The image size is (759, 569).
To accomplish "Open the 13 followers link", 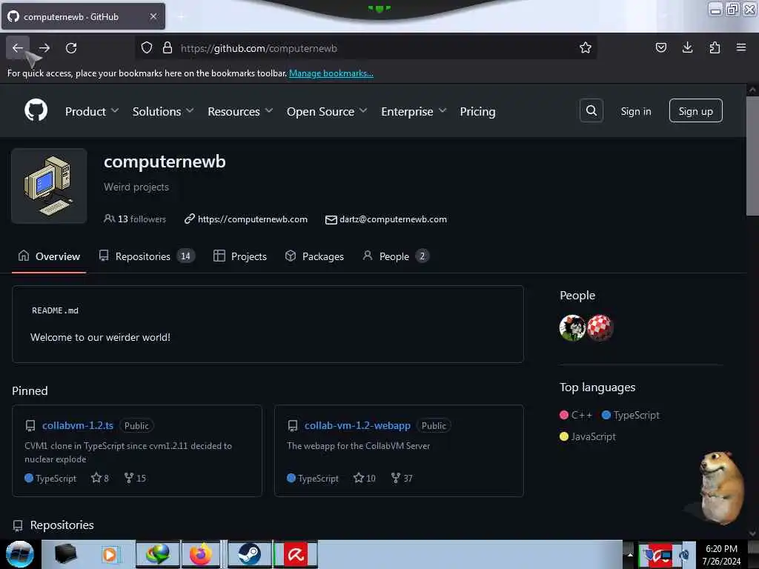I will pyautogui.click(x=135, y=219).
